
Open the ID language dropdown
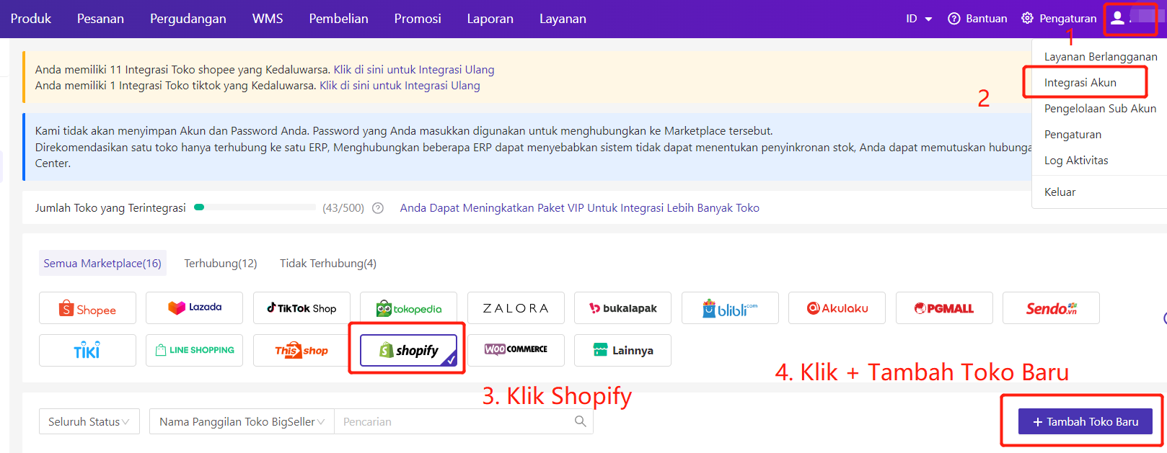pyautogui.click(x=919, y=19)
